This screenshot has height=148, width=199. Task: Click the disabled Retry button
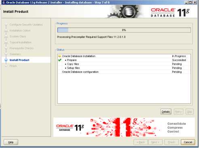click(178, 112)
